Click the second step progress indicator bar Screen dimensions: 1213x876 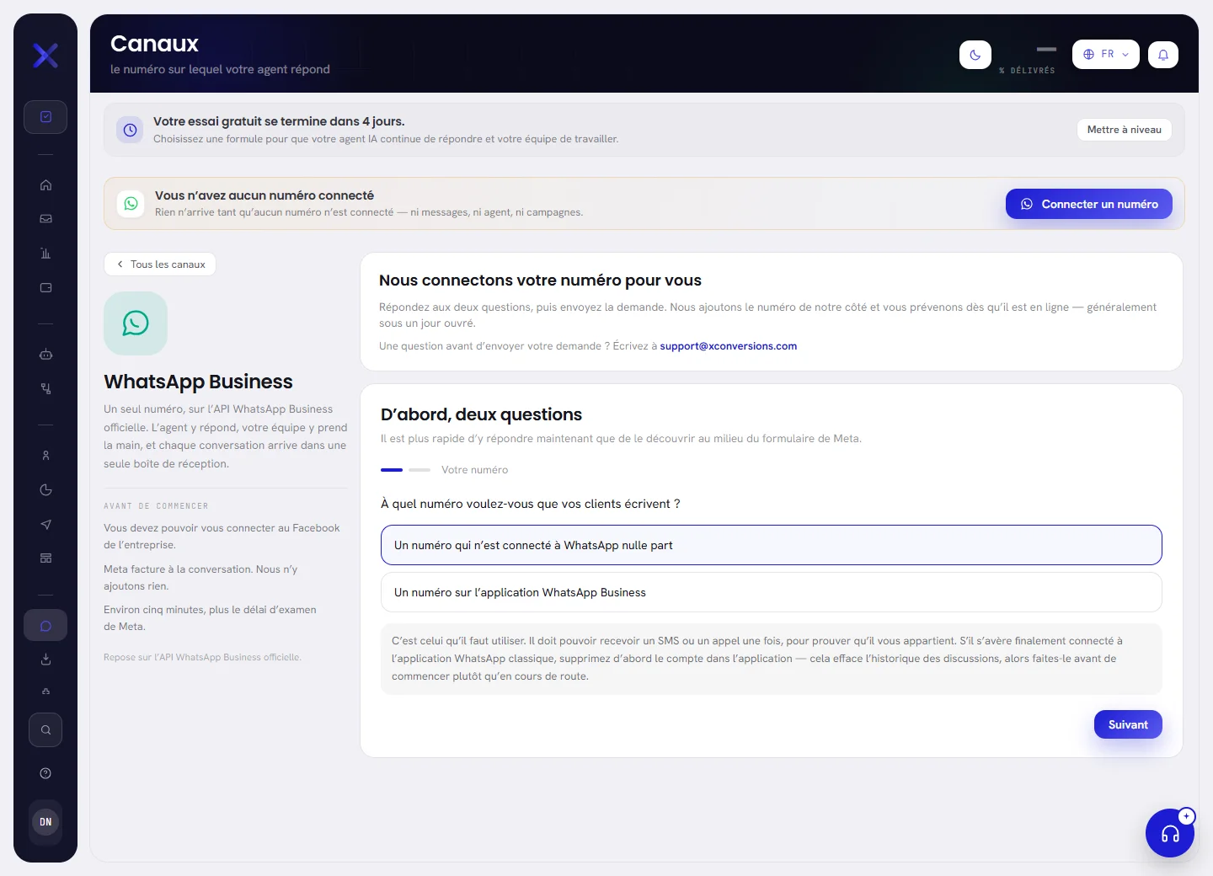(419, 470)
